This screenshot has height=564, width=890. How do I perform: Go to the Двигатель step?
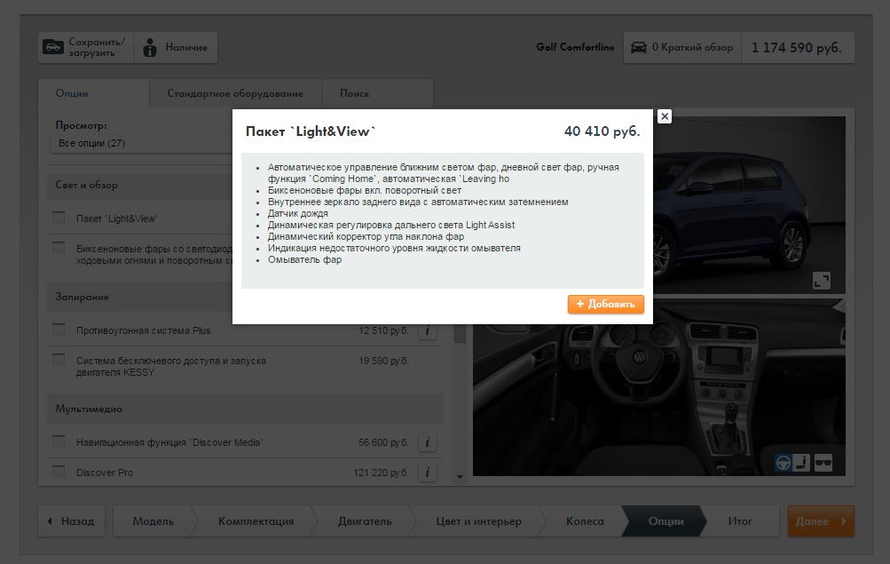[365, 521]
